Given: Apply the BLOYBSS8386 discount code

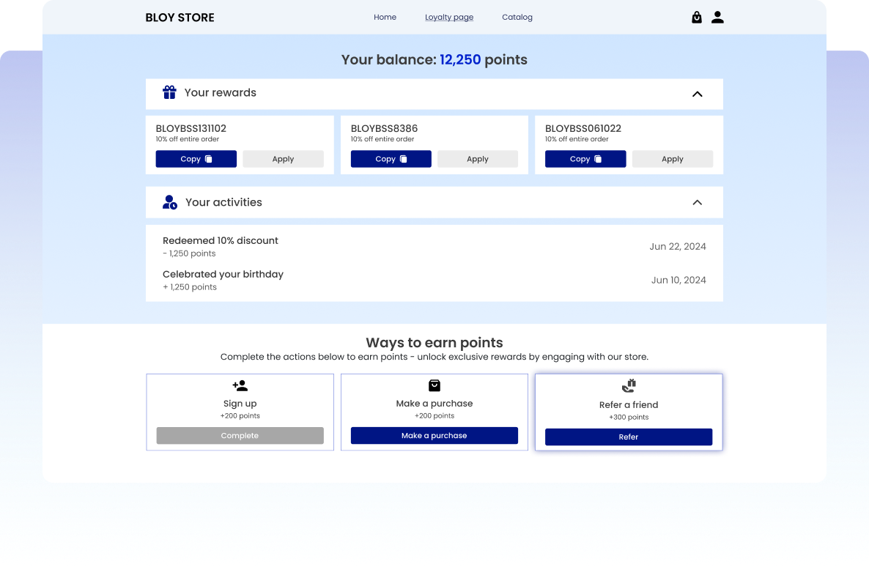Looking at the screenshot, I should pos(477,159).
